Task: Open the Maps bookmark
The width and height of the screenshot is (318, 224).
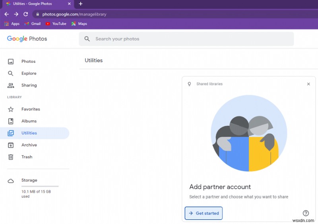Action: (79, 24)
